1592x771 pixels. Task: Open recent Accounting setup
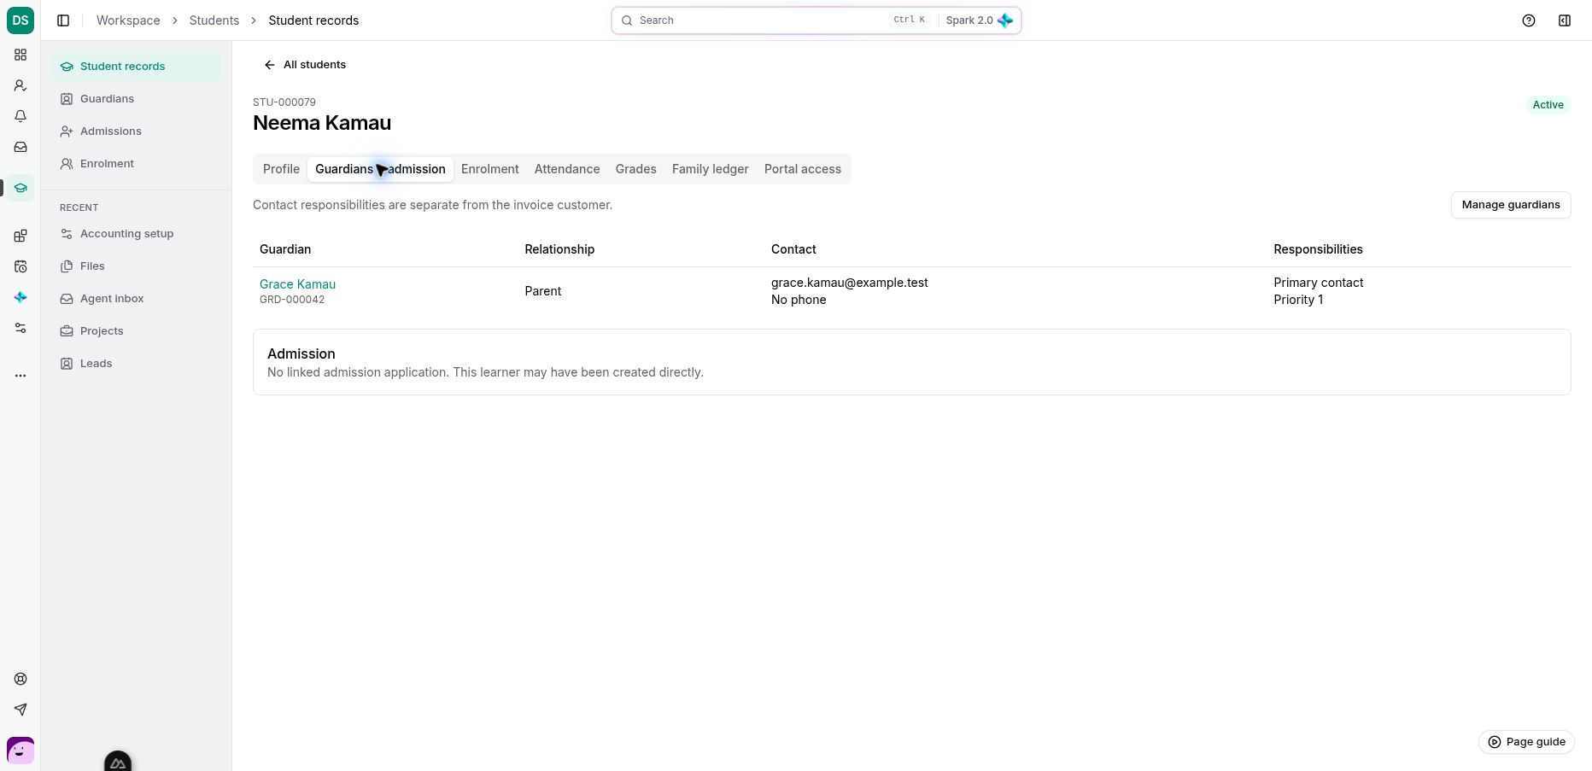click(136, 234)
